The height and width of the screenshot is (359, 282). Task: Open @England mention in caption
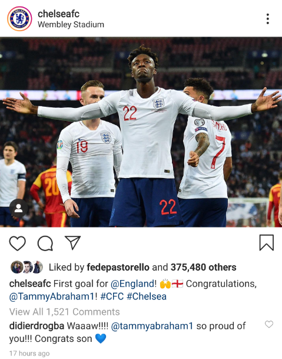coord(132,284)
